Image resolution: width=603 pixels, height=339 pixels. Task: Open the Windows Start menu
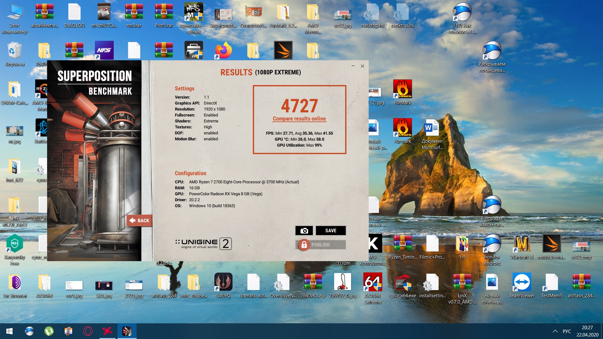pos(9,331)
